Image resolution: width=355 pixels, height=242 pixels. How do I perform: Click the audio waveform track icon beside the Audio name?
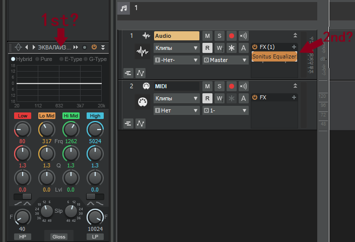pyautogui.click(x=146, y=36)
